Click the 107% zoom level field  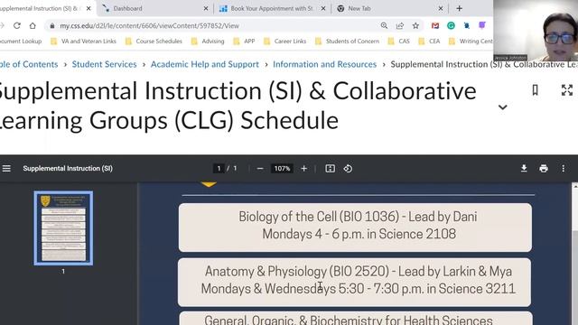tap(282, 169)
